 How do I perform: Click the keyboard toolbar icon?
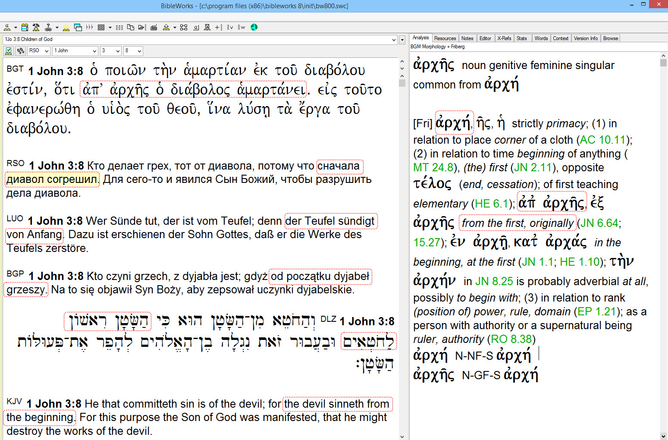154,28
